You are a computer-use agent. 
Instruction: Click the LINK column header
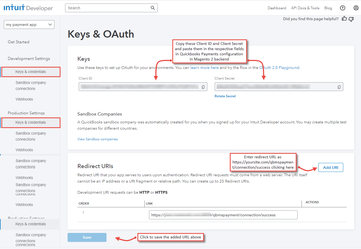(x=149, y=204)
